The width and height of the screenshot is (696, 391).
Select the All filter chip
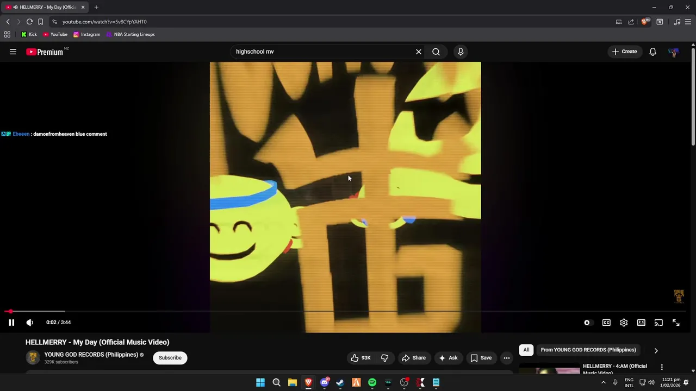[x=526, y=350]
